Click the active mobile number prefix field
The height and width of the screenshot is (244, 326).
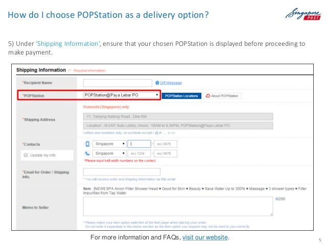pyautogui.click(x=139, y=144)
